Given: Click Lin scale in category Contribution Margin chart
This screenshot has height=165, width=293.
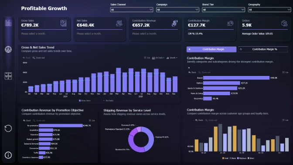Looking at the screenshot, I should pyautogui.click(x=285, y=72).
